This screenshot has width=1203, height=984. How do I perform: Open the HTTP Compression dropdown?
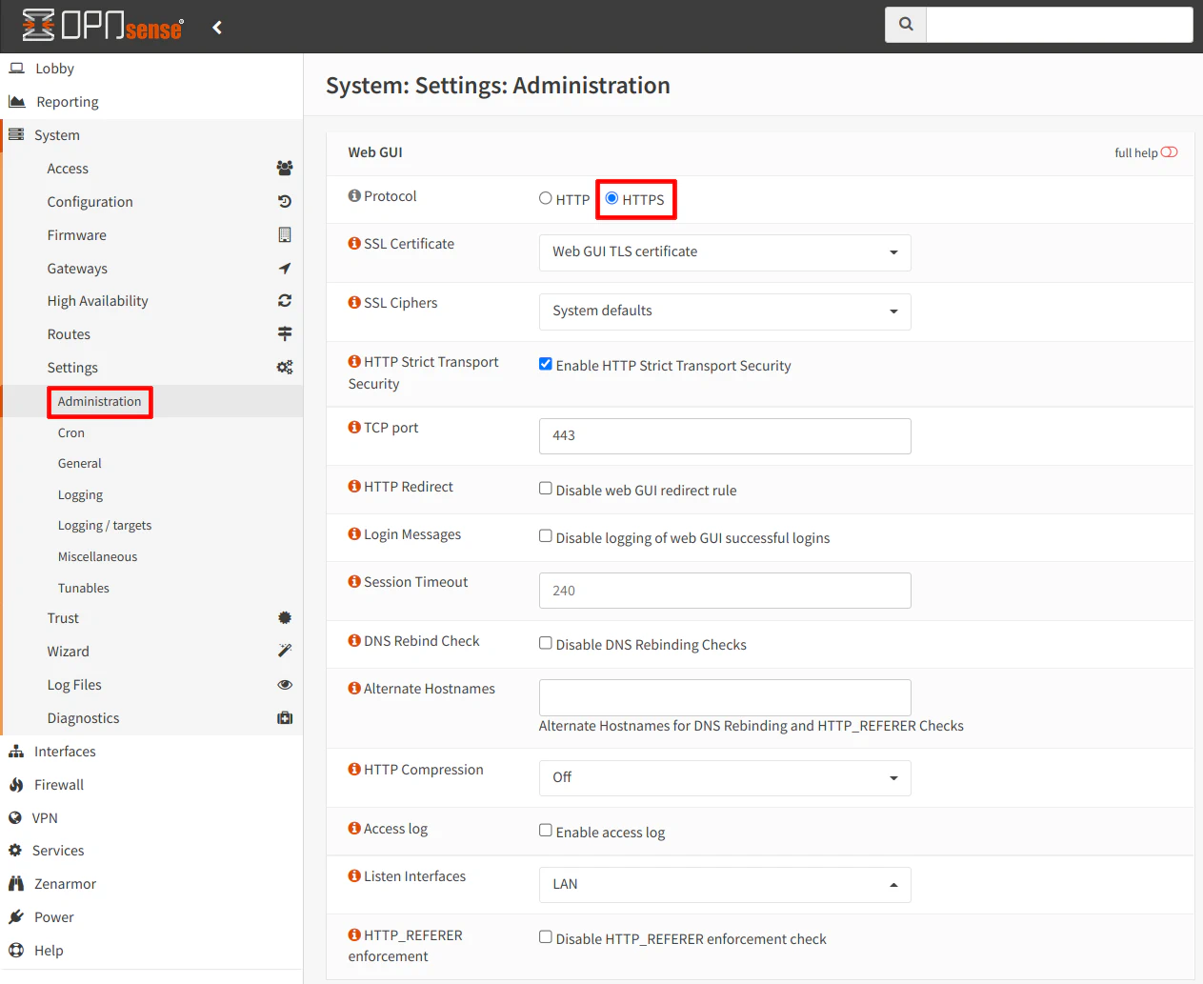[x=725, y=778]
